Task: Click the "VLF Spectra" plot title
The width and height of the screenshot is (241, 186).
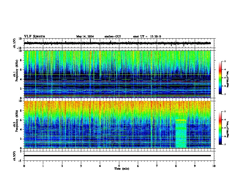Action: pos(34,36)
